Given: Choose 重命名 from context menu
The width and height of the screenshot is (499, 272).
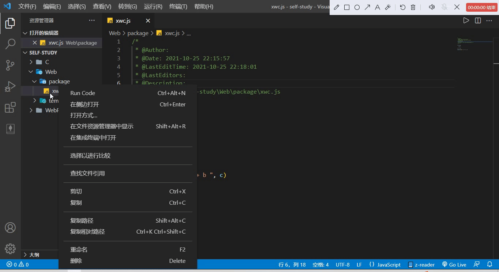Looking at the screenshot, I should [x=128, y=250].
